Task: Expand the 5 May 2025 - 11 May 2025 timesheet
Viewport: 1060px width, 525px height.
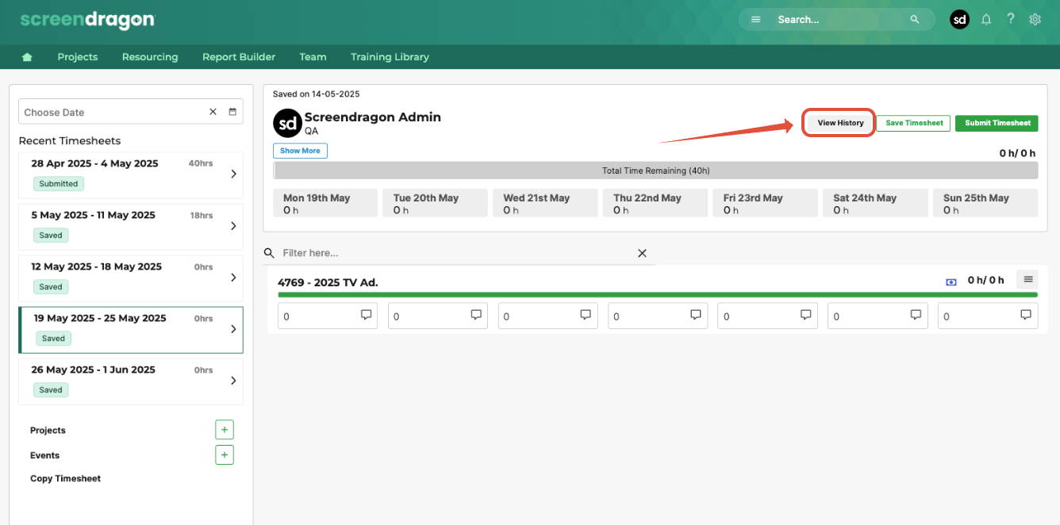Action: pos(233,226)
